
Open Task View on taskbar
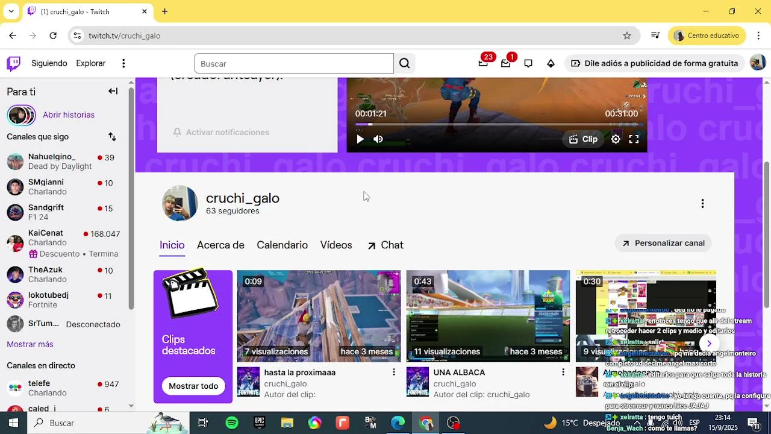click(203, 423)
